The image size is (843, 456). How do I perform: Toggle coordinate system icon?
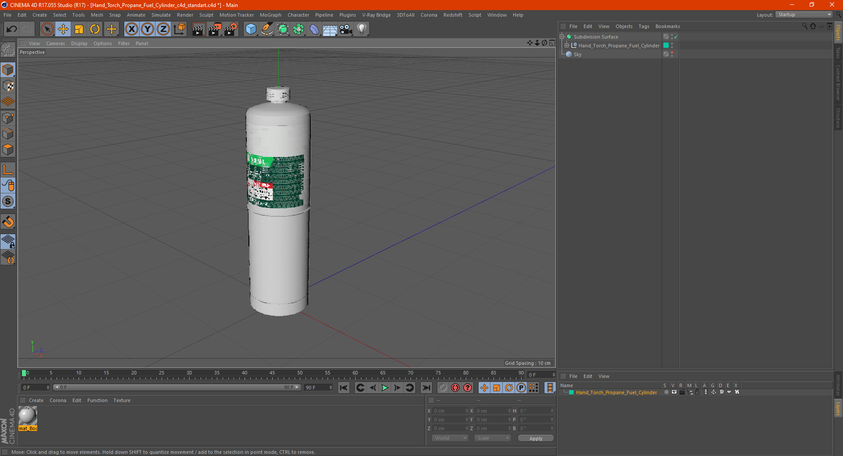coord(179,29)
